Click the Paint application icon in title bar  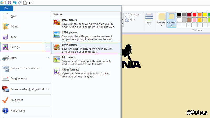(2, 3)
